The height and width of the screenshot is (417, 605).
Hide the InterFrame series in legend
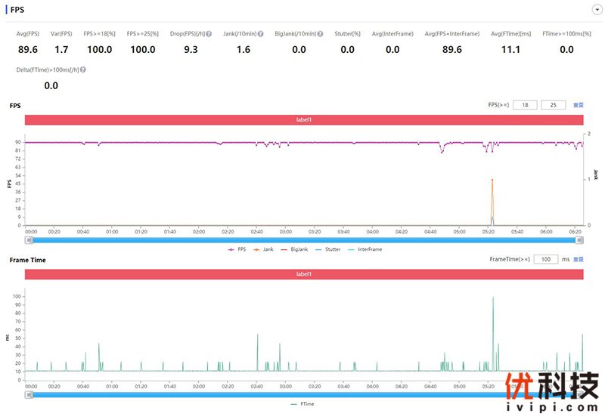pyautogui.click(x=365, y=249)
